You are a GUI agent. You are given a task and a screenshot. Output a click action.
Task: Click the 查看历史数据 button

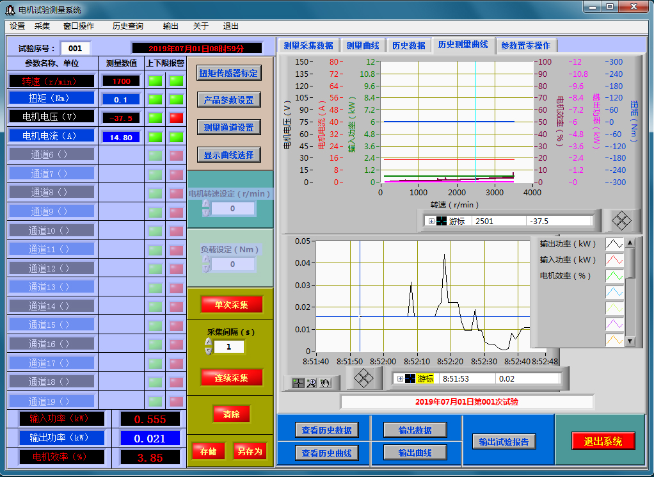pyautogui.click(x=327, y=430)
